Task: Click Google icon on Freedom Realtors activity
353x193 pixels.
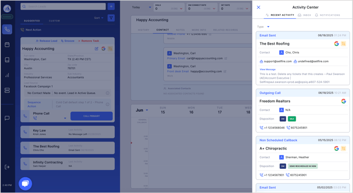Action: pos(344,101)
